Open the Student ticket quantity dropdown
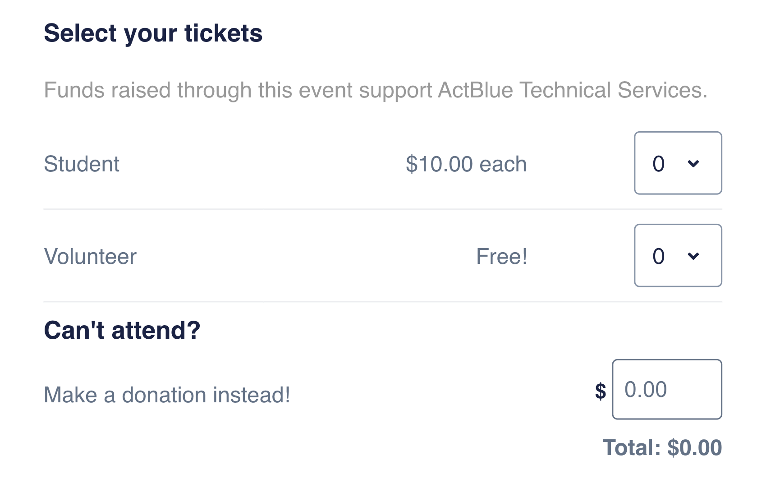The height and width of the screenshot is (479, 780). click(678, 163)
